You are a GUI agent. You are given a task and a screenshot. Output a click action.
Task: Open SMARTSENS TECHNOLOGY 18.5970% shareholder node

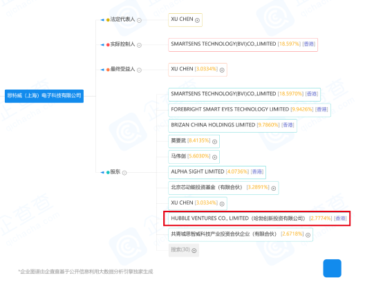click(x=245, y=95)
